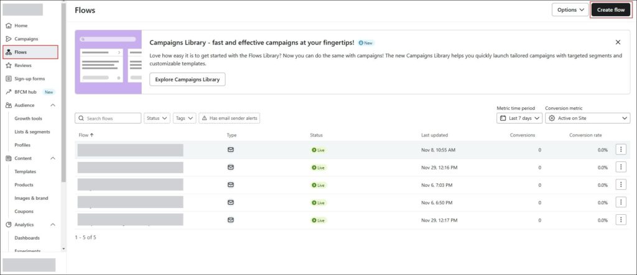This screenshot has height=275, width=637.
Task: Open Sign-up forms in sidebar
Action: pos(30,79)
